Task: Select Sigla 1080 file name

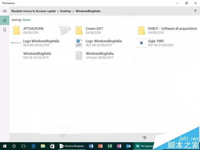Action: pyautogui.click(x=156, y=41)
